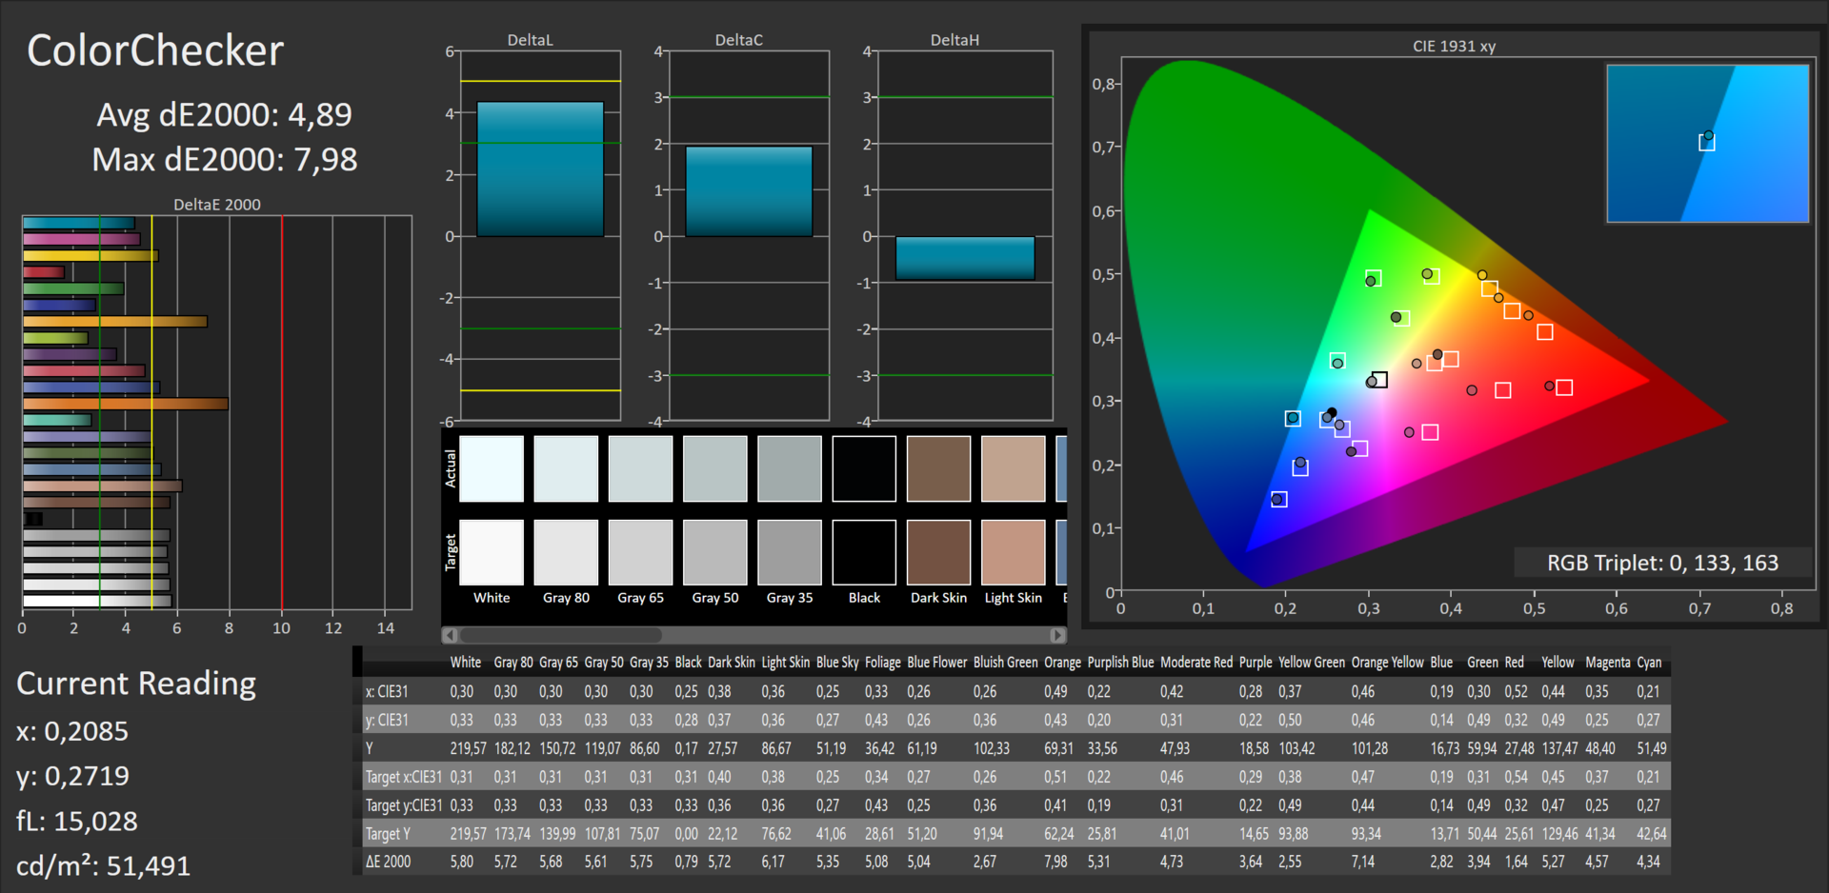
Task: Select the Target Black swatch
Action: point(864,552)
